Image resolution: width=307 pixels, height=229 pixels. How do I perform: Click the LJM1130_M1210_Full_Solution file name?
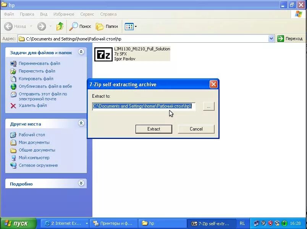click(x=142, y=49)
